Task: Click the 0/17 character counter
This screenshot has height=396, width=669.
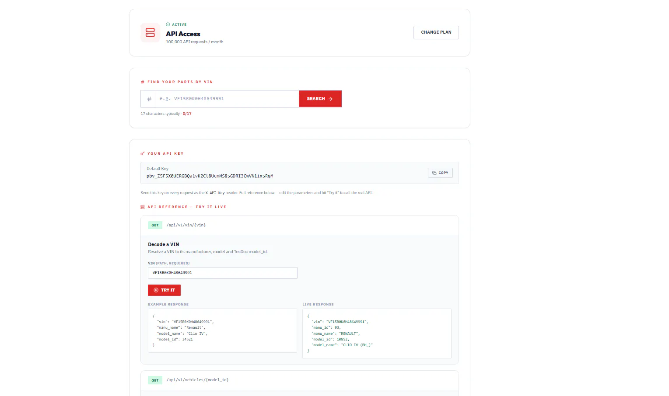Action: pos(187,114)
